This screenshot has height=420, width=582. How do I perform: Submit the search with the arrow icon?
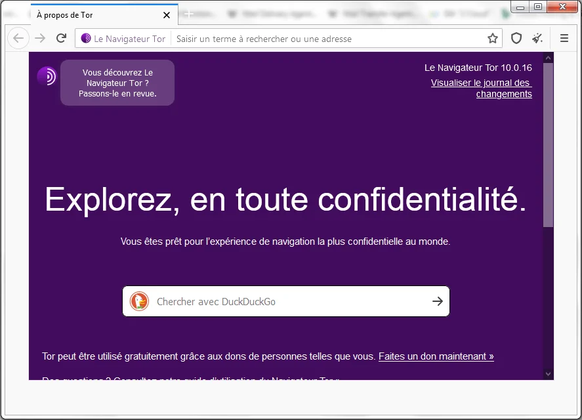(x=437, y=301)
